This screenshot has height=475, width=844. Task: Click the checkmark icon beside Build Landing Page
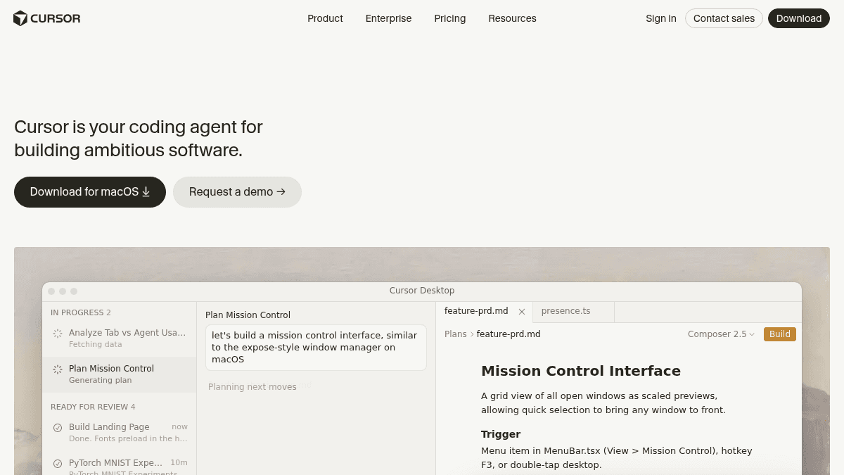pyautogui.click(x=58, y=427)
